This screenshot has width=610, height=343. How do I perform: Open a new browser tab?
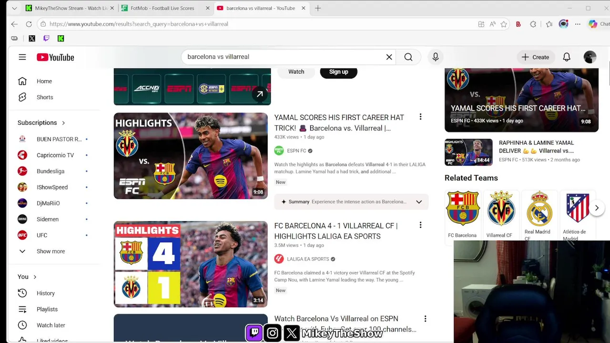(318, 8)
